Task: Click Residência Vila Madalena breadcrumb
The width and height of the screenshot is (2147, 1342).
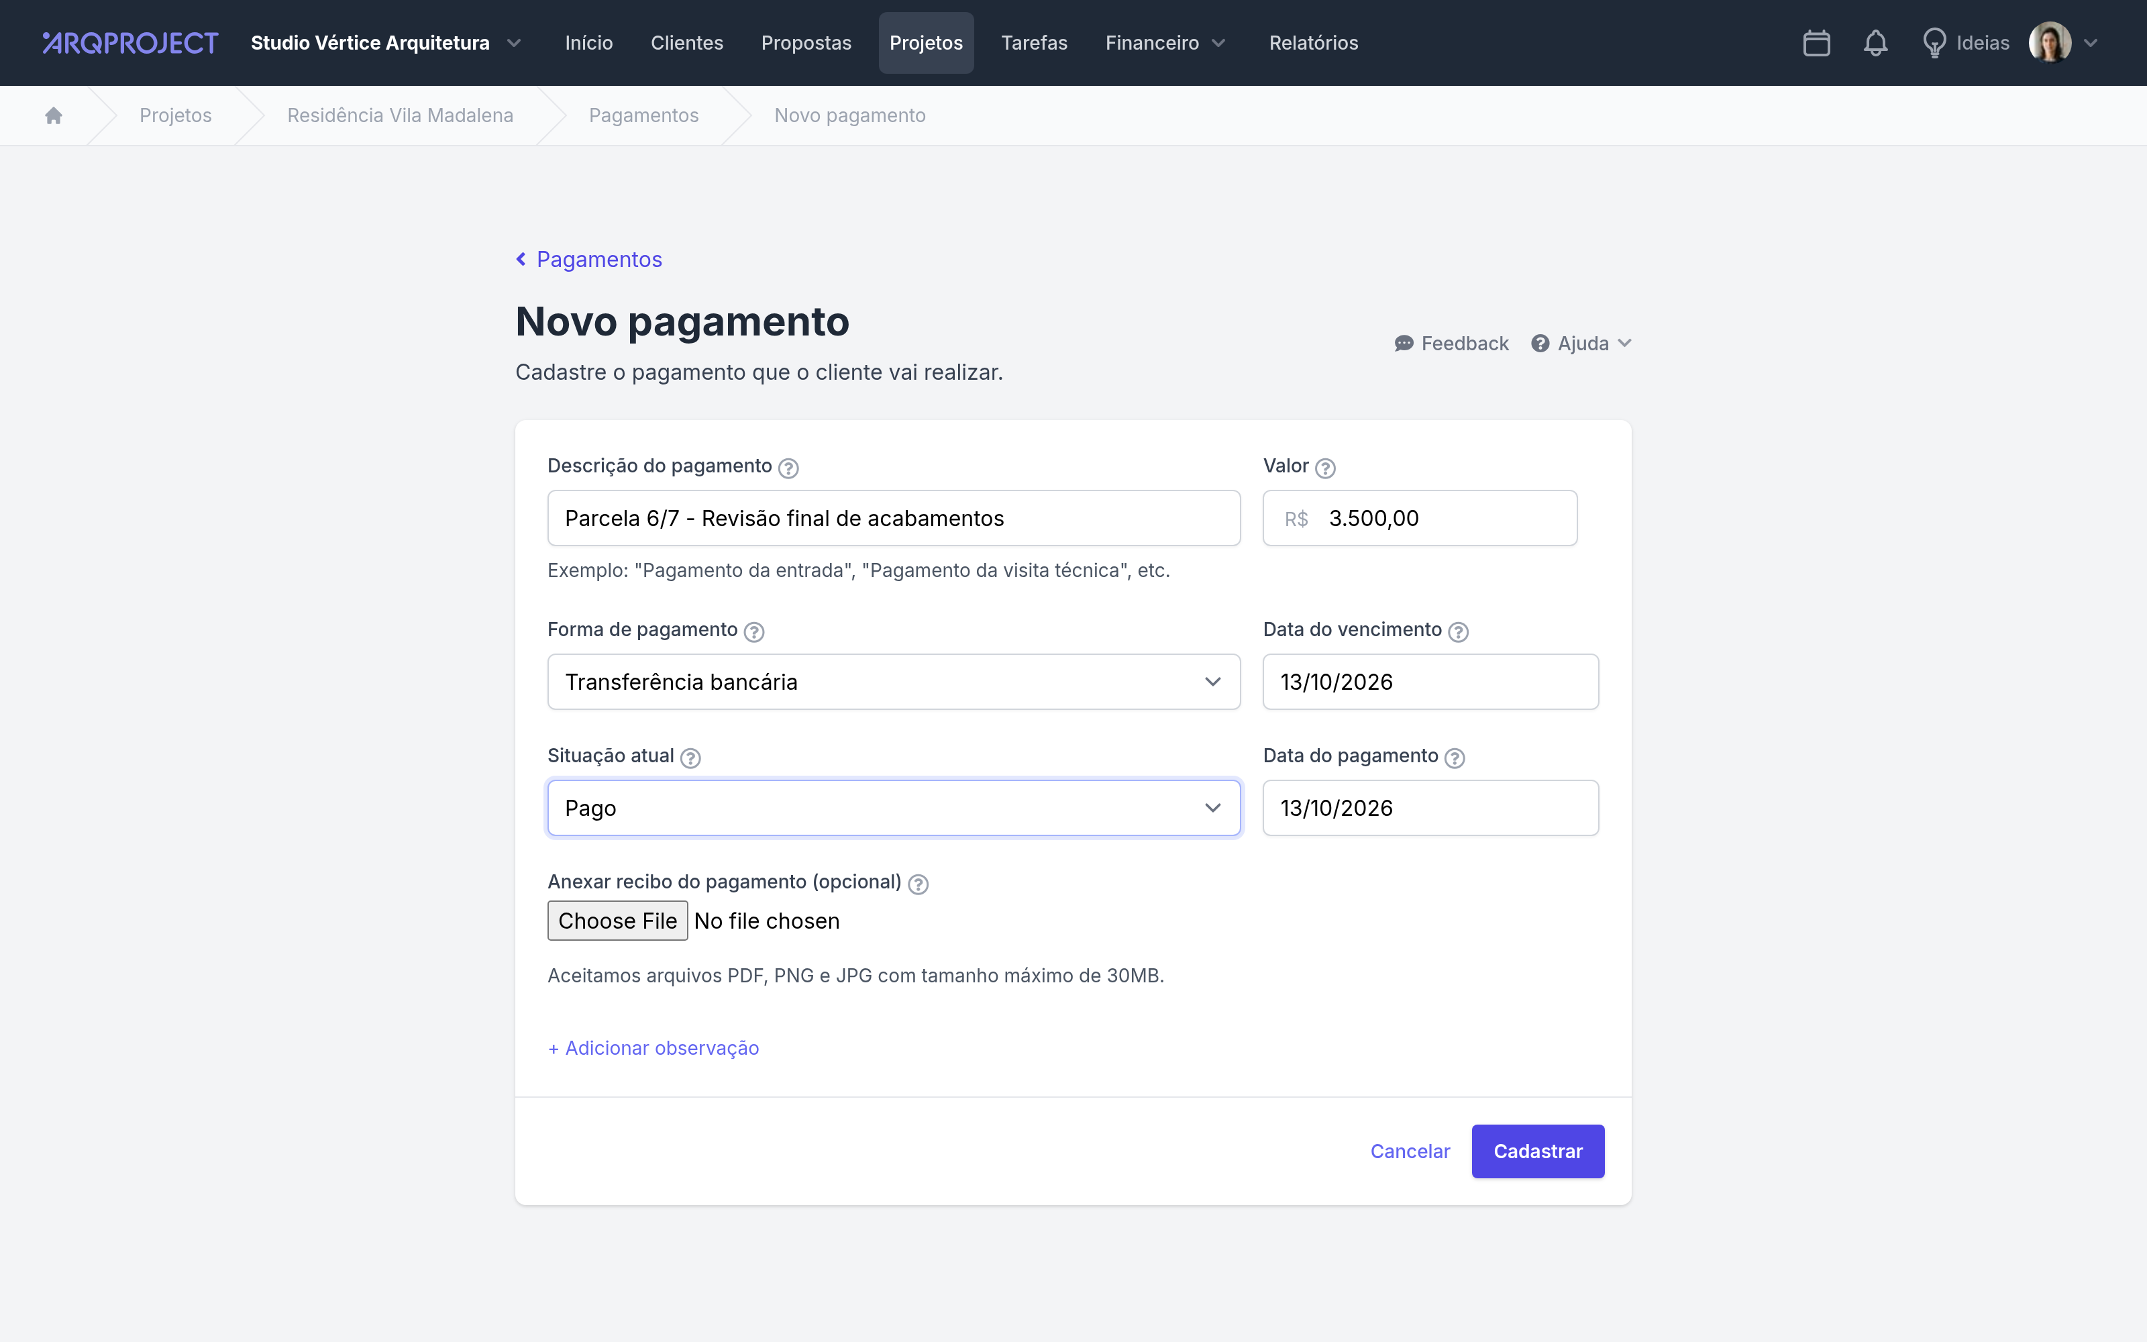Action: pyautogui.click(x=400, y=115)
